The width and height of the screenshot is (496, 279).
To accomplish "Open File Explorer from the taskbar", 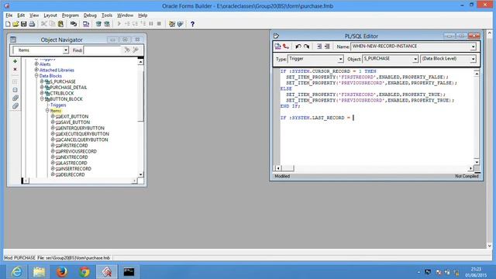I will (x=39, y=272).
